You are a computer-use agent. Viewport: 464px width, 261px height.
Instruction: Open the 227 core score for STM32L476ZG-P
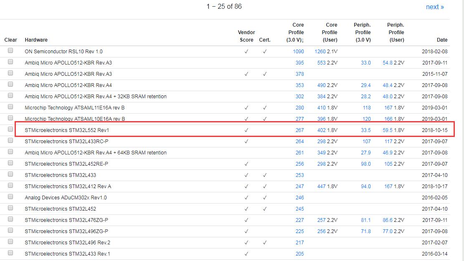300,220
